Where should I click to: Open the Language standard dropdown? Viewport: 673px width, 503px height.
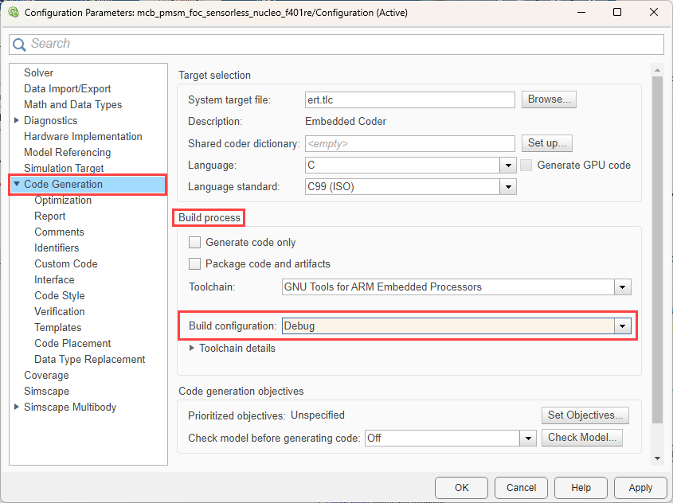pos(507,187)
